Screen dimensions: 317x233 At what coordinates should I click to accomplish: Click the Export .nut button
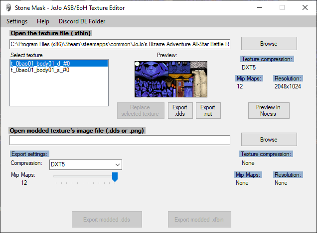[x=208, y=111]
